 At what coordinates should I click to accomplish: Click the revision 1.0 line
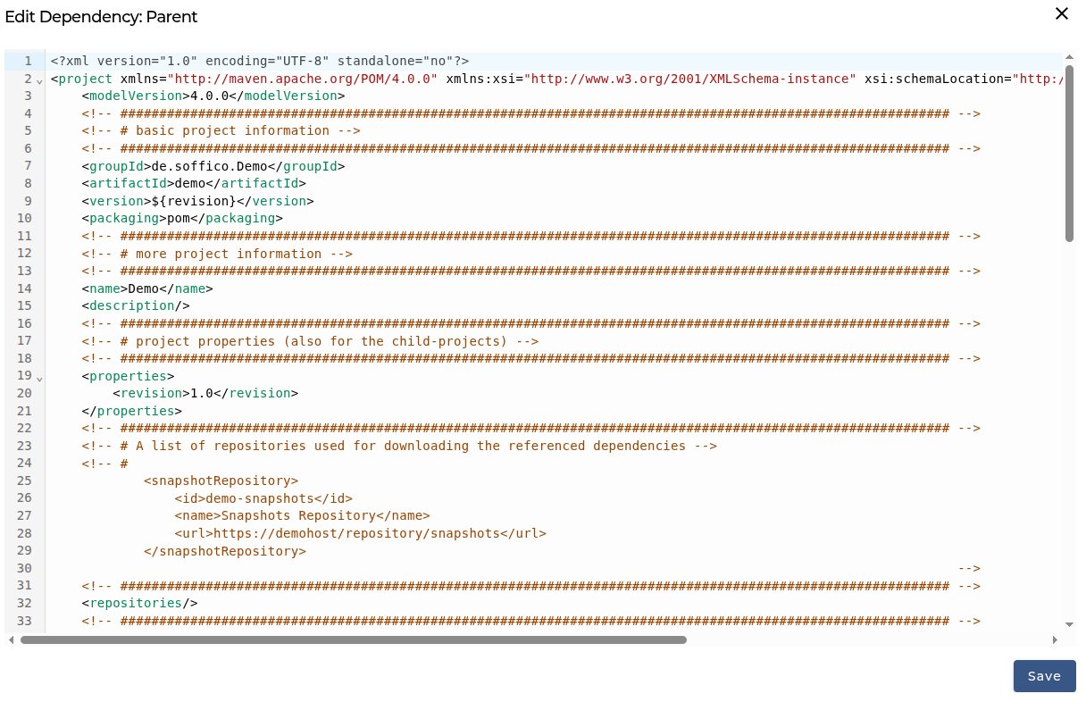(205, 393)
